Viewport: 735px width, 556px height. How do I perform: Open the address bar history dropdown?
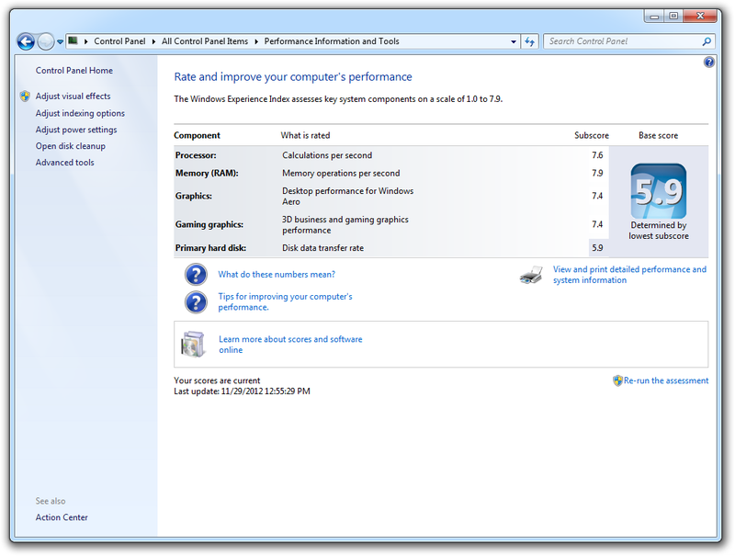(514, 41)
